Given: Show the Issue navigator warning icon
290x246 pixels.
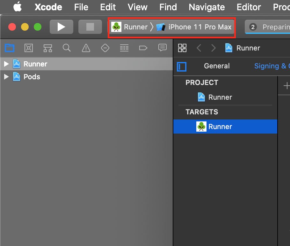Looking at the screenshot, I should click(x=86, y=48).
